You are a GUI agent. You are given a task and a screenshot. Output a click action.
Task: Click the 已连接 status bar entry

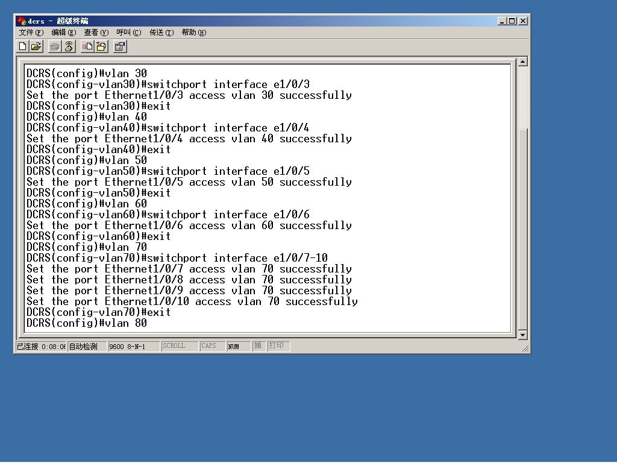point(41,347)
